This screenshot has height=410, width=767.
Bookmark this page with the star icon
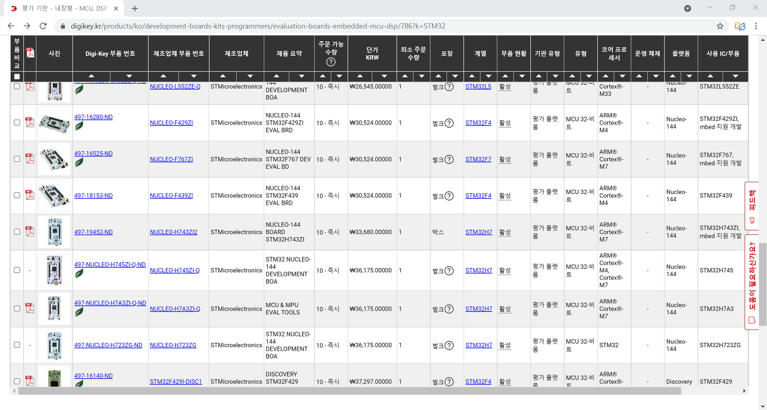click(x=720, y=26)
